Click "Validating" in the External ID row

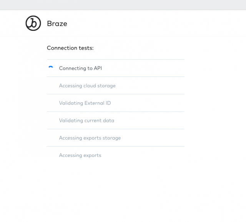pos(71,103)
